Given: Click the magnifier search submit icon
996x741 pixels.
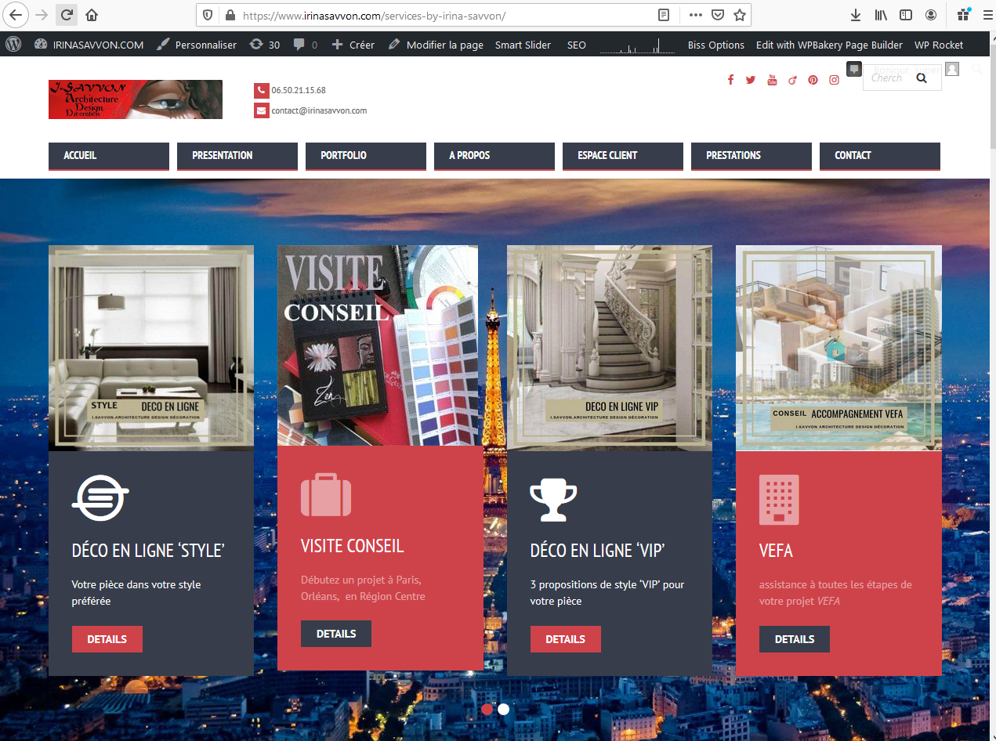Looking at the screenshot, I should click(x=922, y=78).
